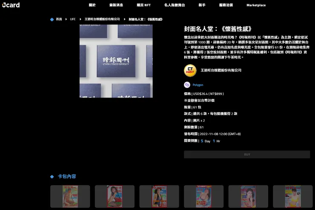
Task: Open the third magazine cover card
Action: click(159, 196)
